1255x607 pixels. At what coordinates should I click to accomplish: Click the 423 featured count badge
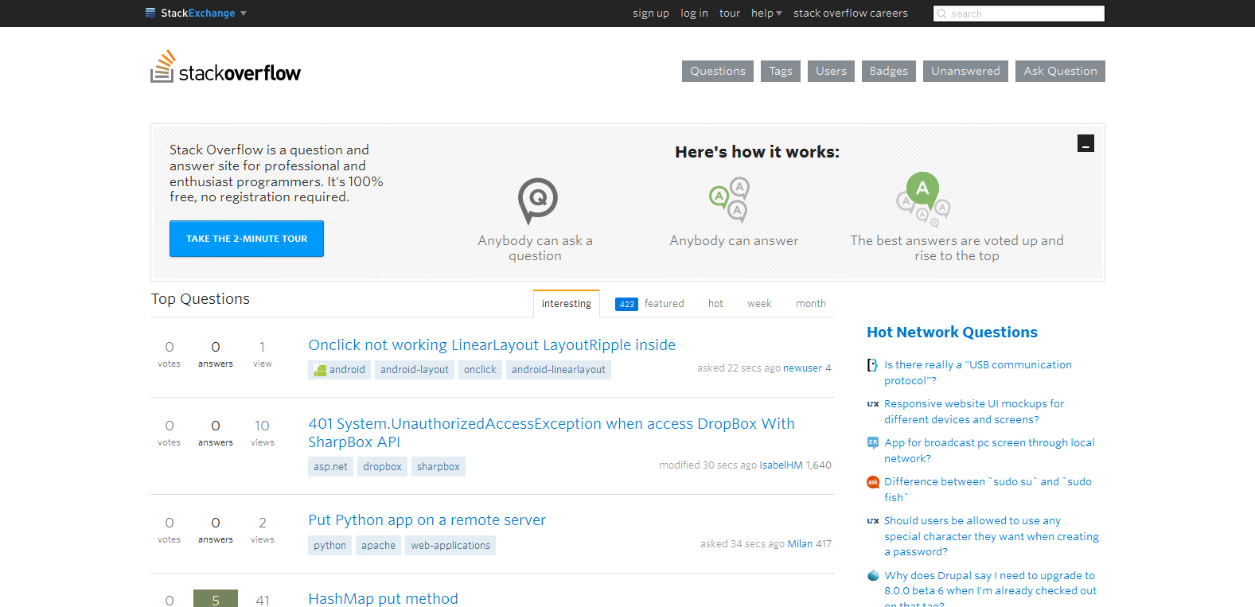click(626, 304)
